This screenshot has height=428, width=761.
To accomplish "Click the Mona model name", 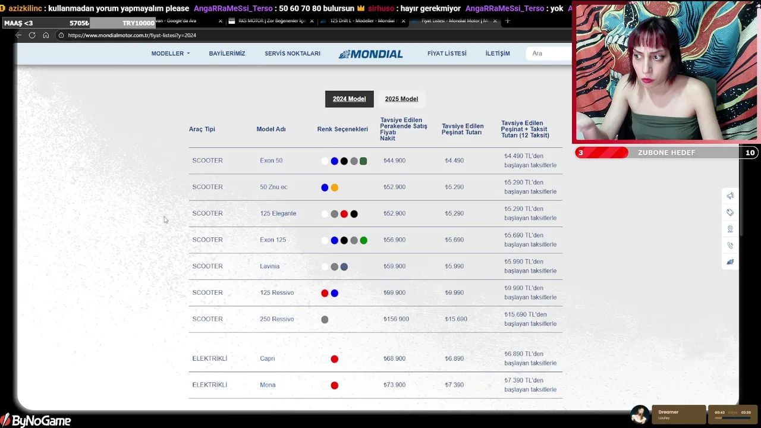I will pyautogui.click(x=268, y=385).
